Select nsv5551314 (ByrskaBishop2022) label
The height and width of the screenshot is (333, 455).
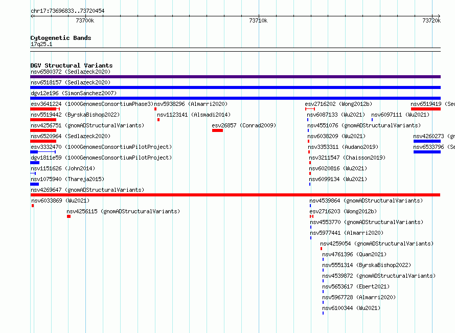coord(367,265)
